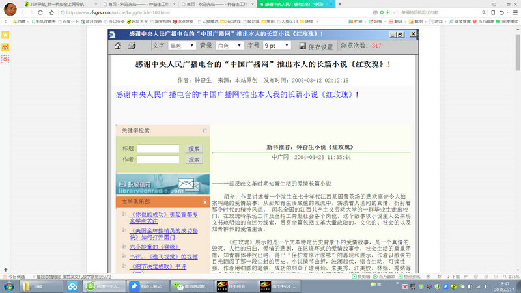Screen dimensions: 521x293
Task: Toggle 阅读模式 reading mode
Action: click(507, 21)
